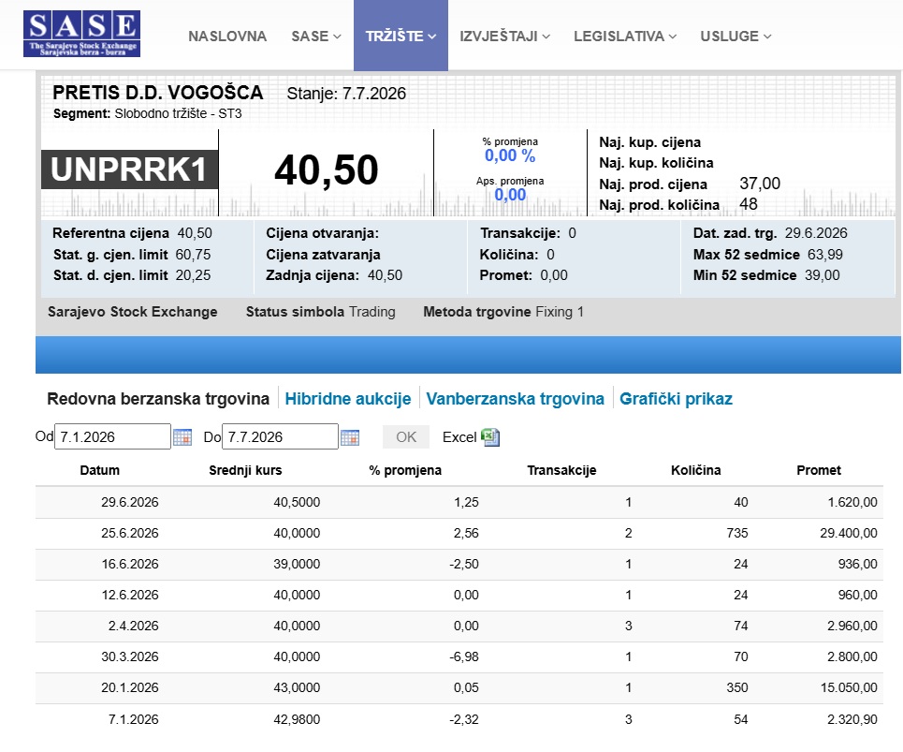Click the Naj. prod. cijena 37,00 value
Viewport: 903px width, 752px height.
(x=760, y=184)
